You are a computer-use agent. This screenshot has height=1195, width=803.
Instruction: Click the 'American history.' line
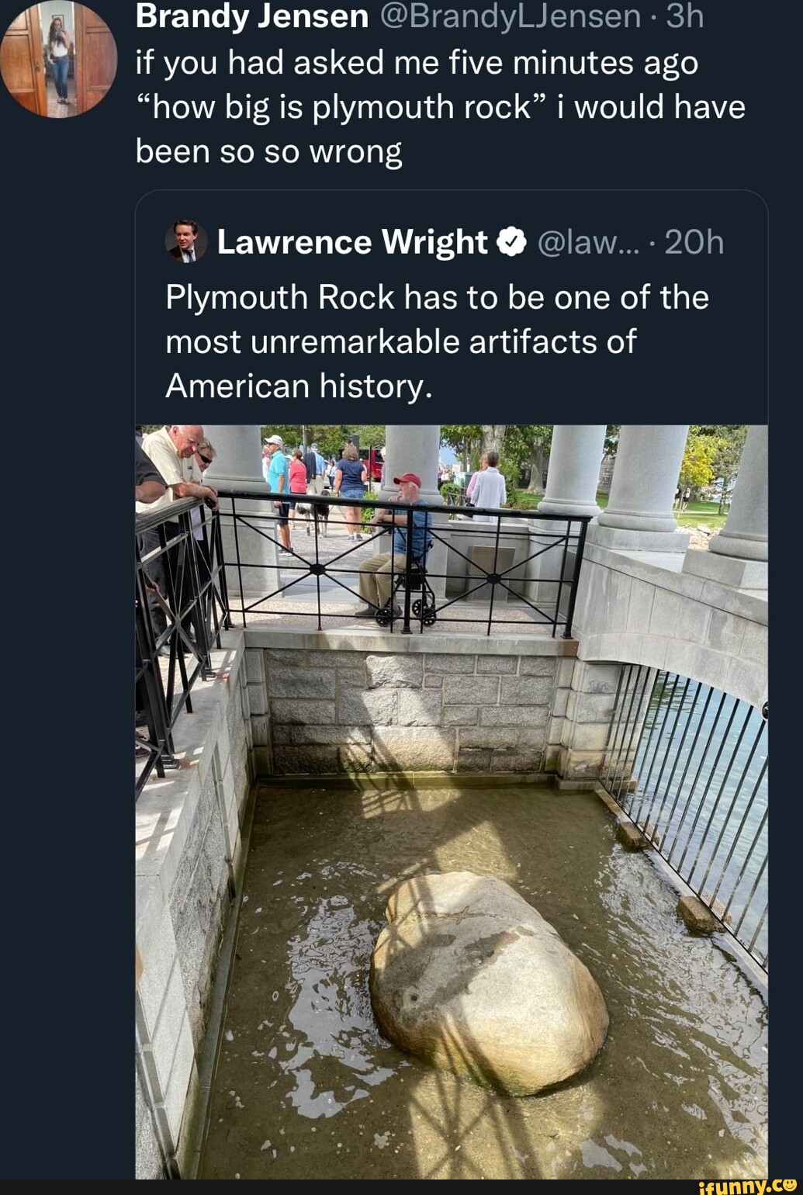coord(299,386)
